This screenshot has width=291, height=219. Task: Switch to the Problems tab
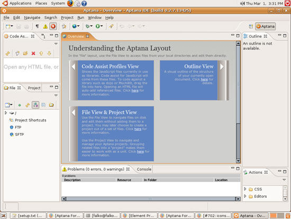coord(96,169)
